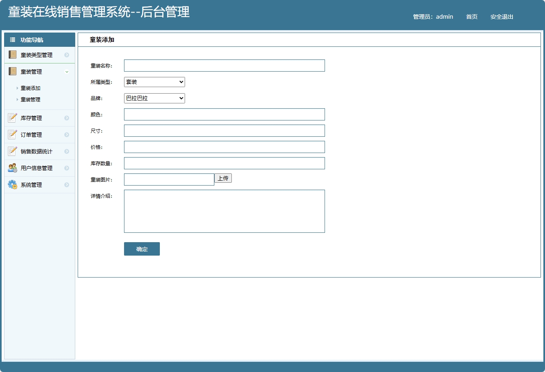Click the 系统管理 gear icon
This screenshot has width=545, height=372.
tap(12, 184)
